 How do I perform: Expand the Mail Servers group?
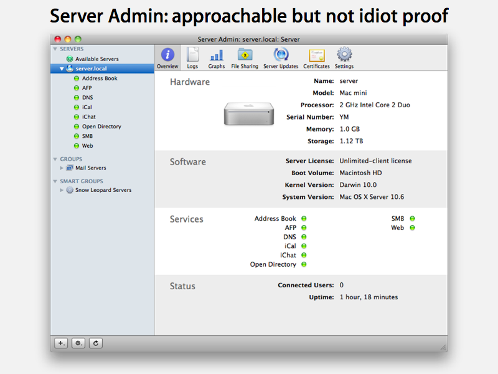pyautogui.click(x=62, y=168)
